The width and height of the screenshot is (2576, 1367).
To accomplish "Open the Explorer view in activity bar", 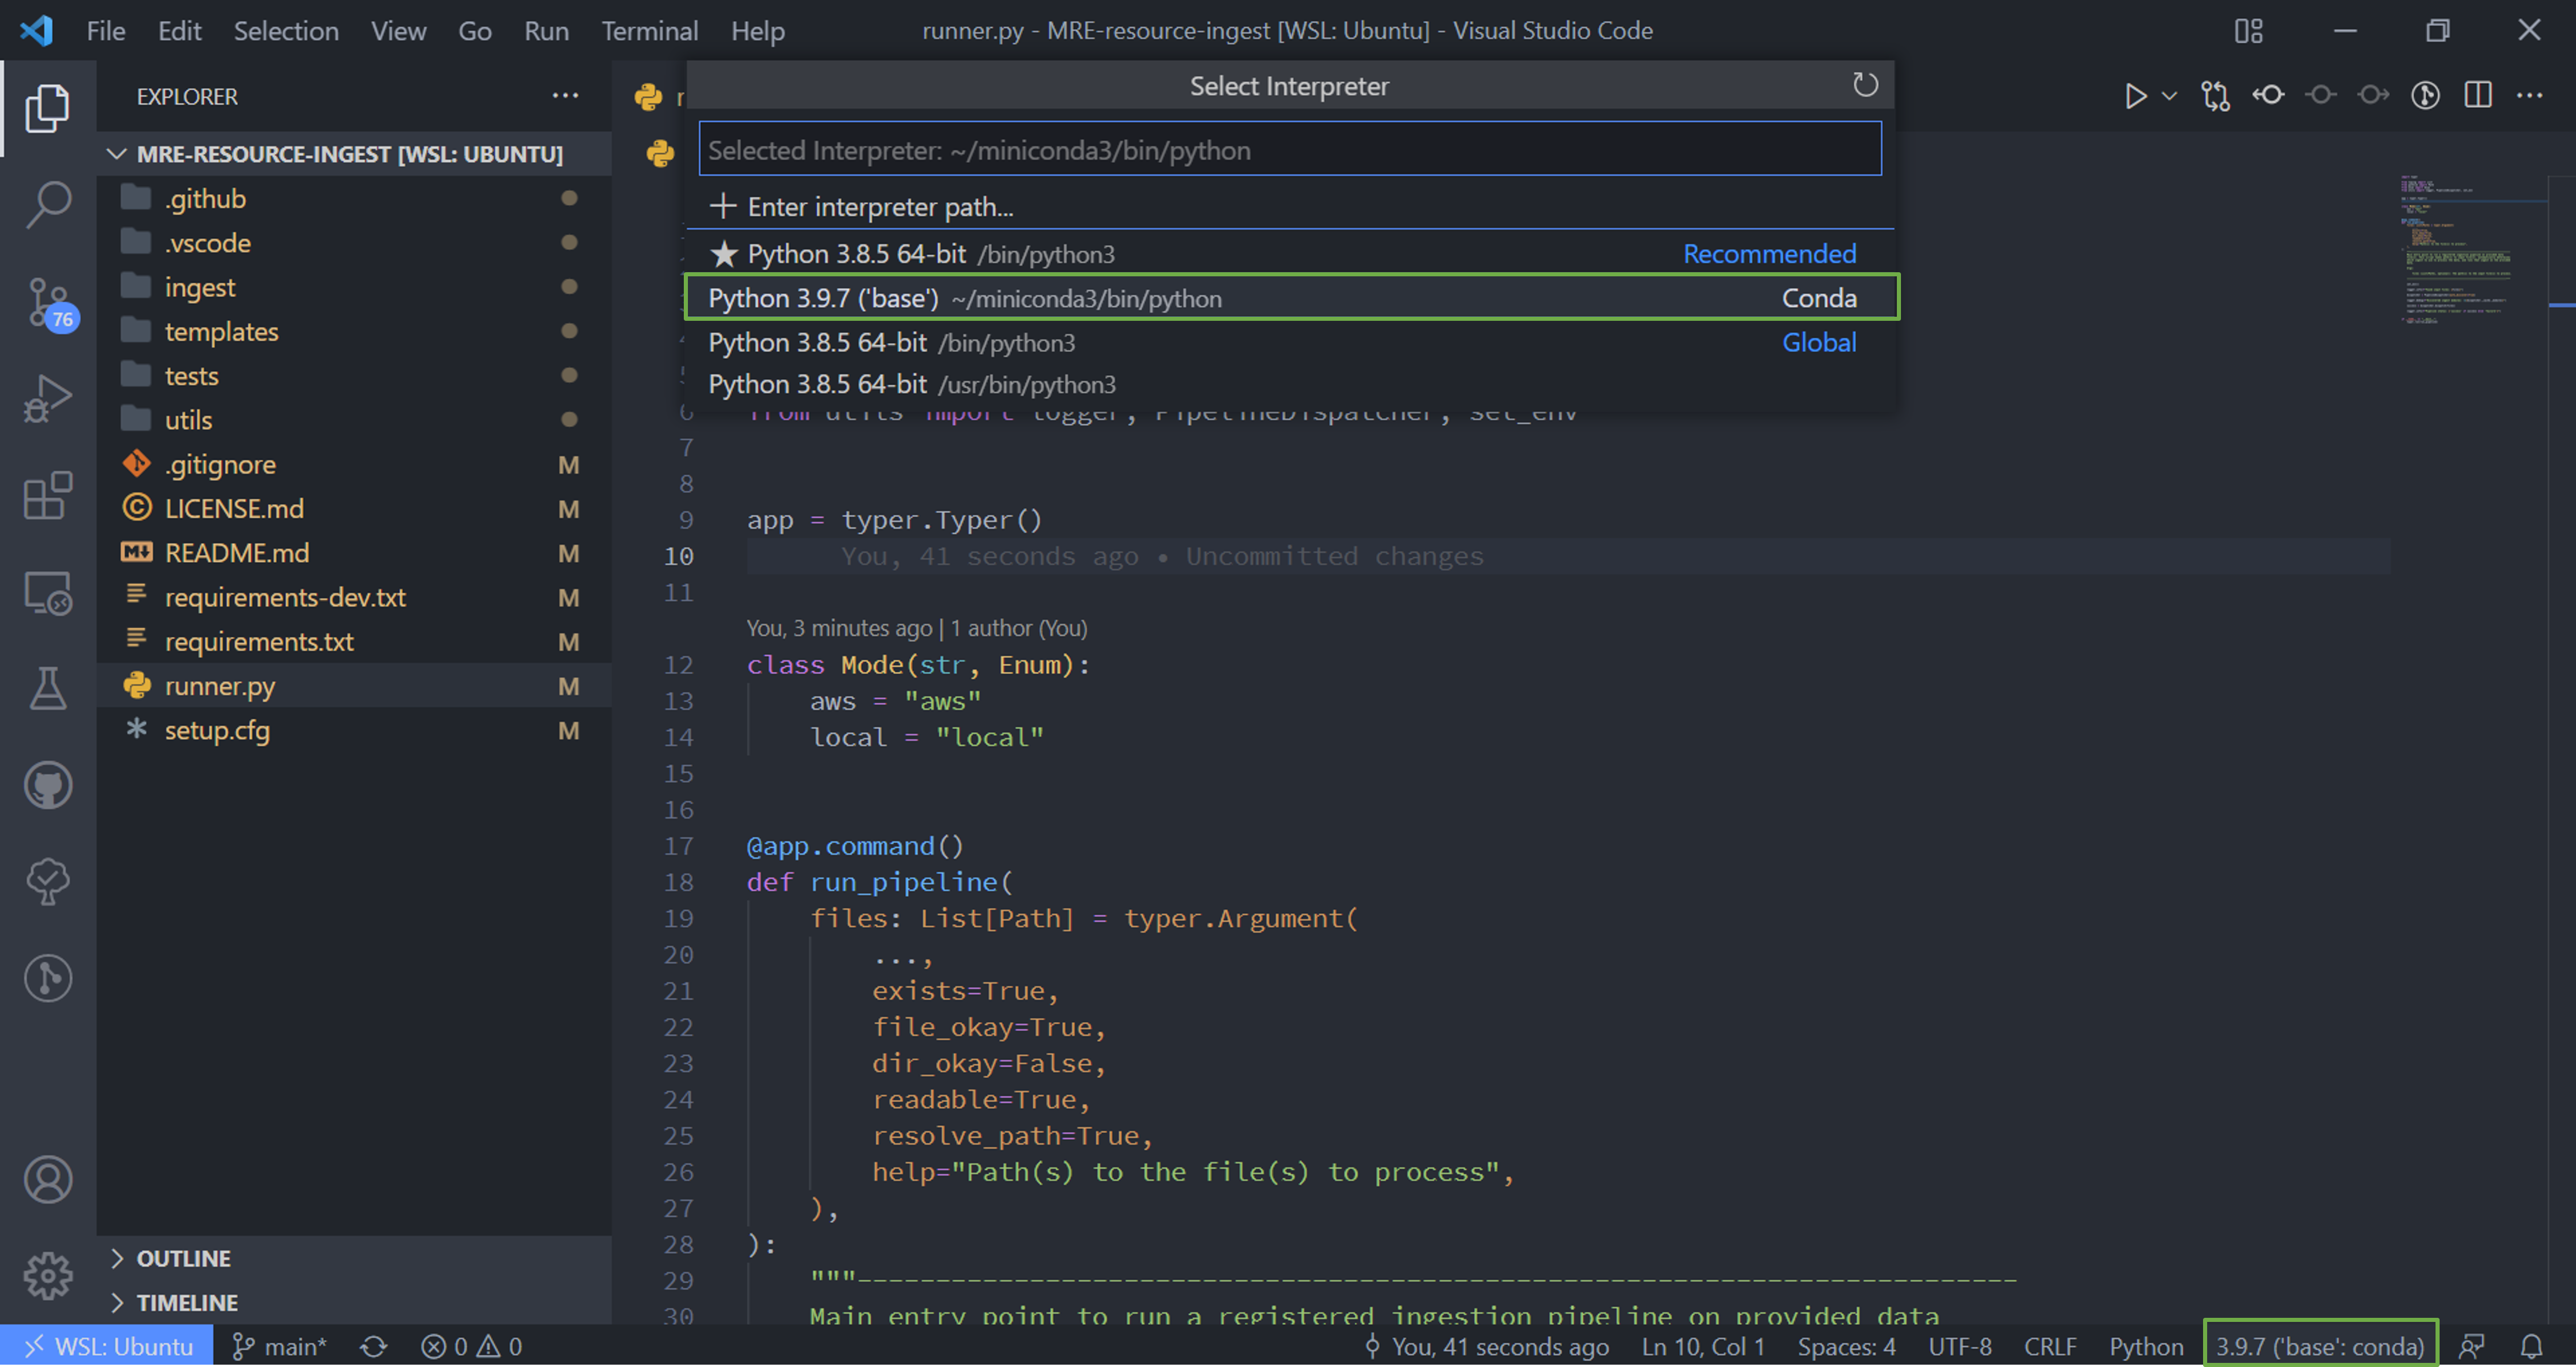I will point(47,108).
